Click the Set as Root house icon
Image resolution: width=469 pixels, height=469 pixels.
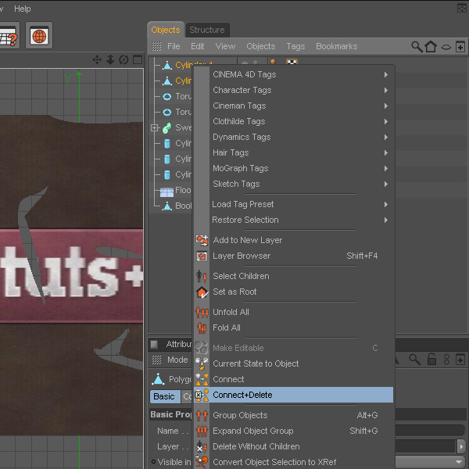click(x=202, y=292)
